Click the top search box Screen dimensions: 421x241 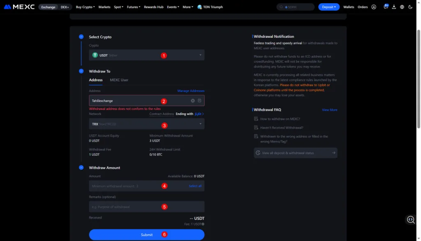click(295, 7)
